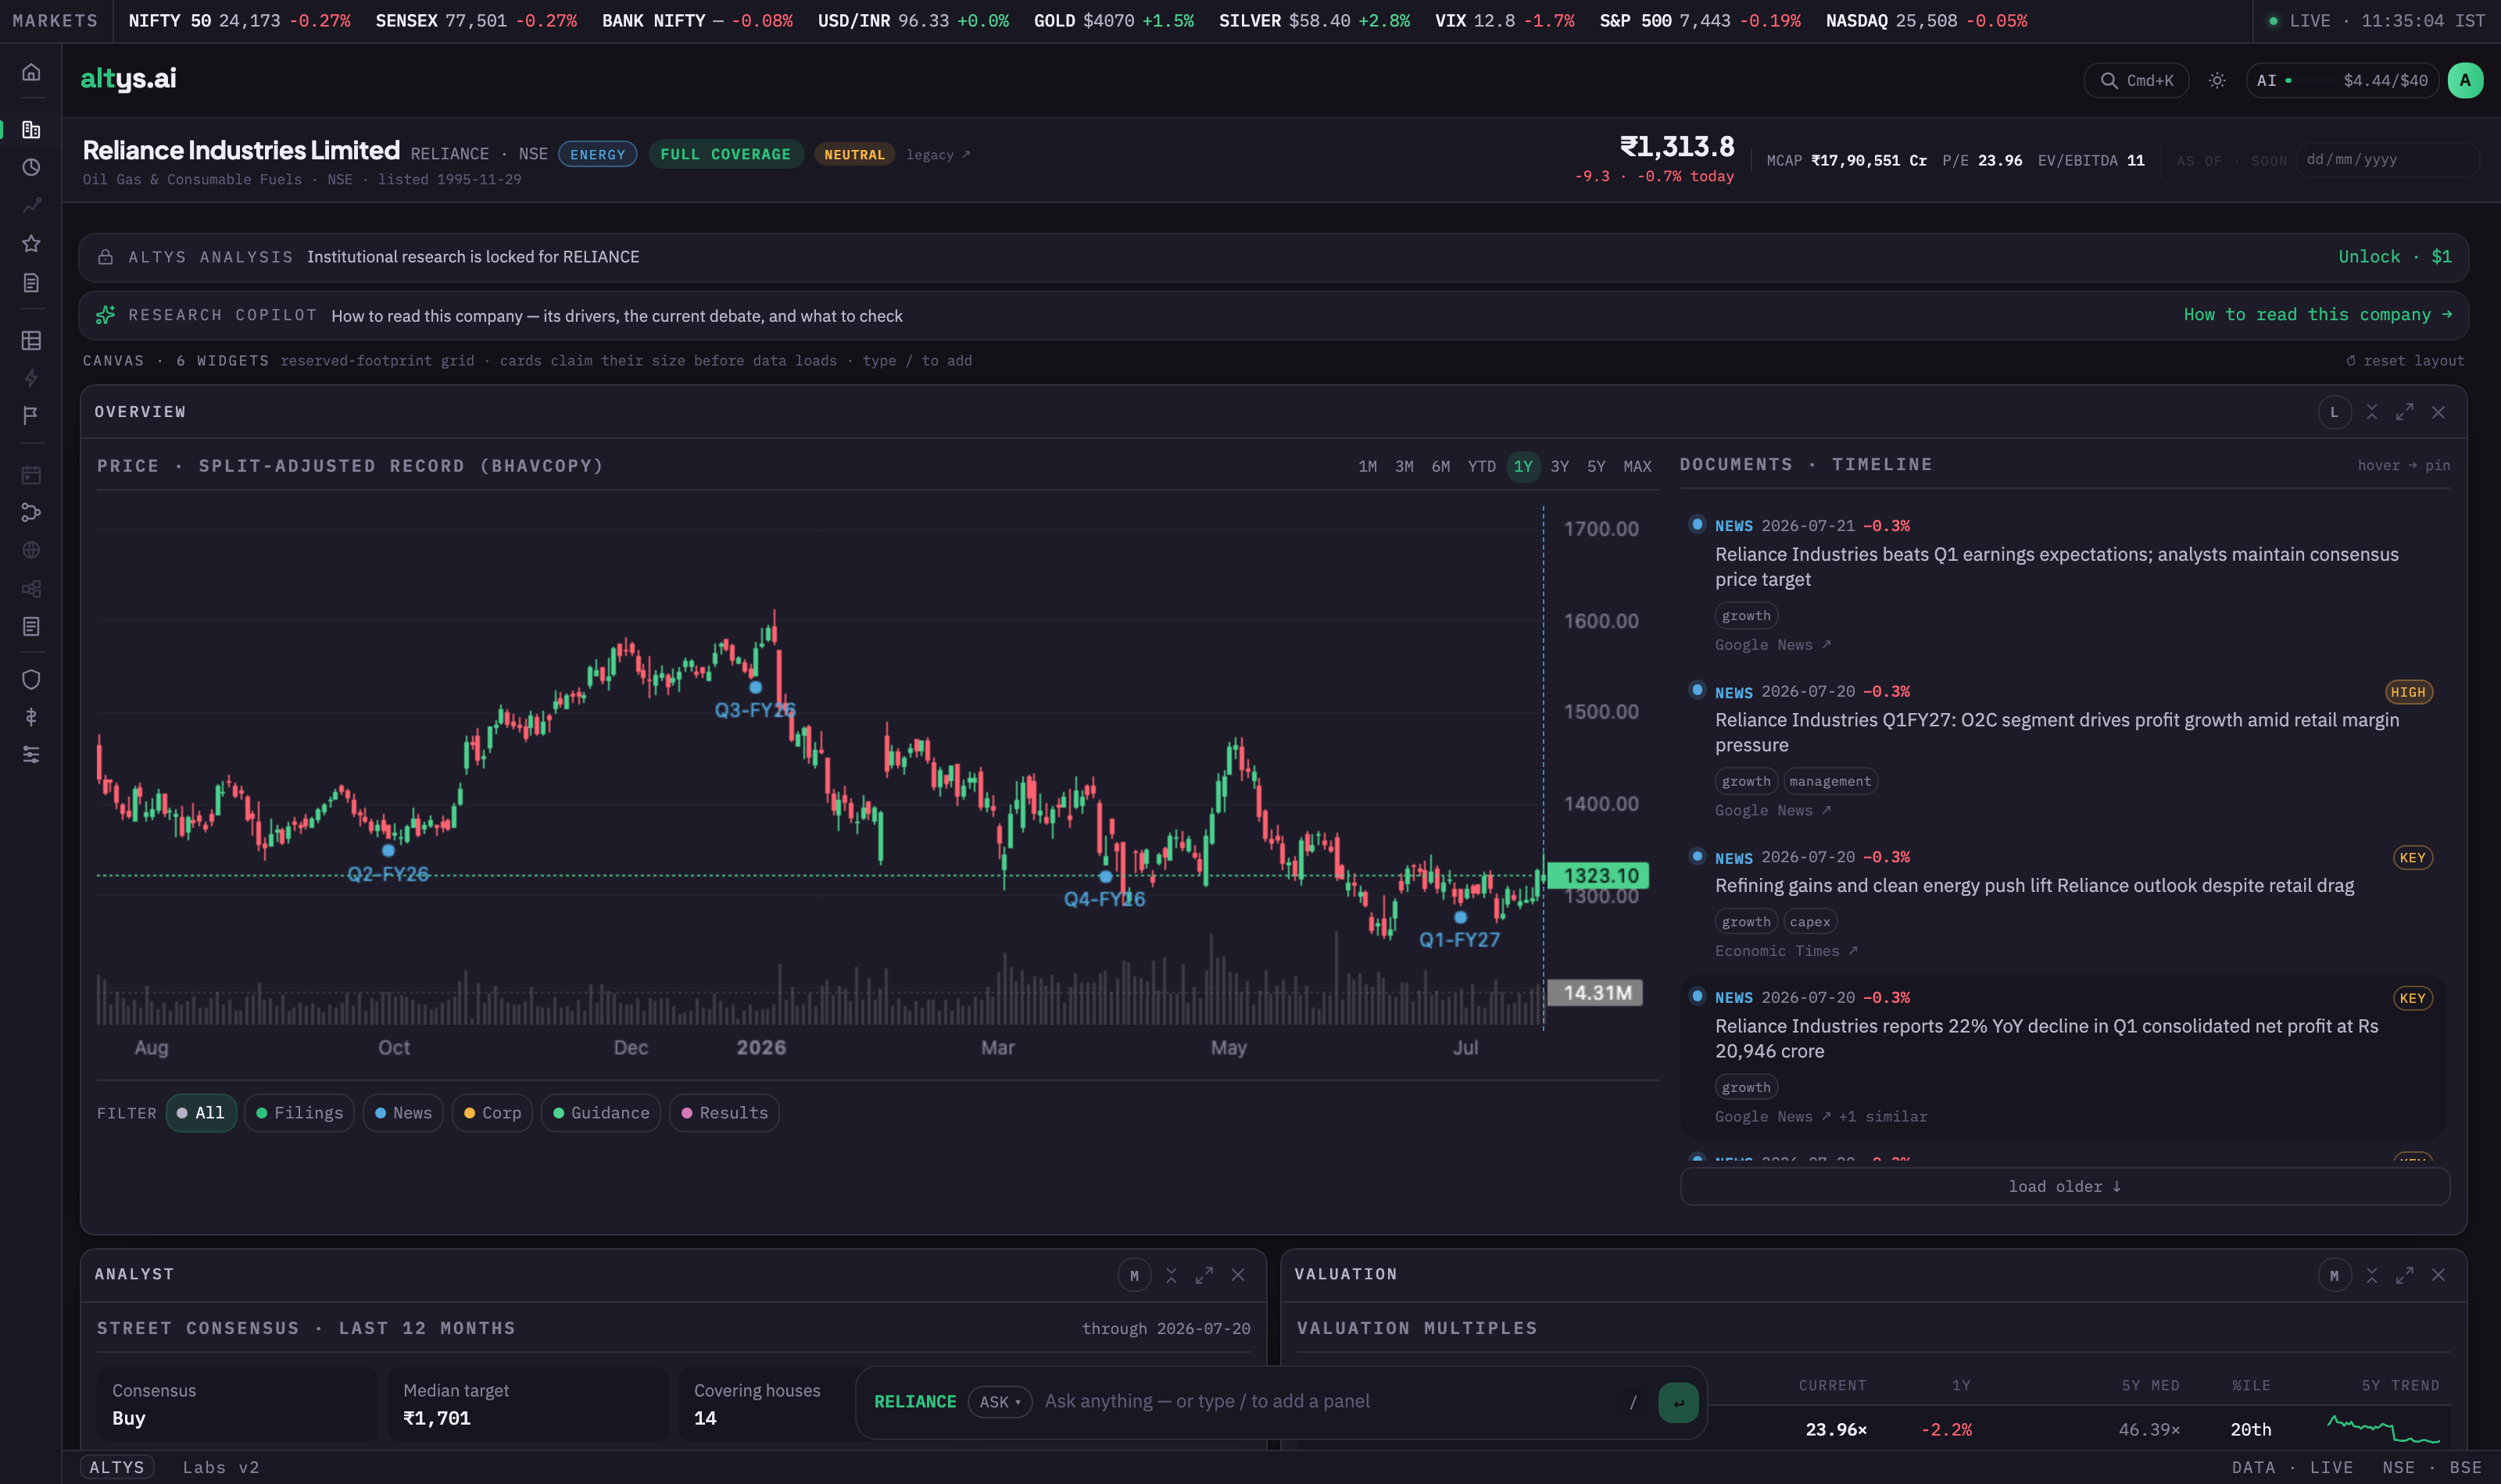Click the Research Copilot sparkle icon

click(105, 315)
